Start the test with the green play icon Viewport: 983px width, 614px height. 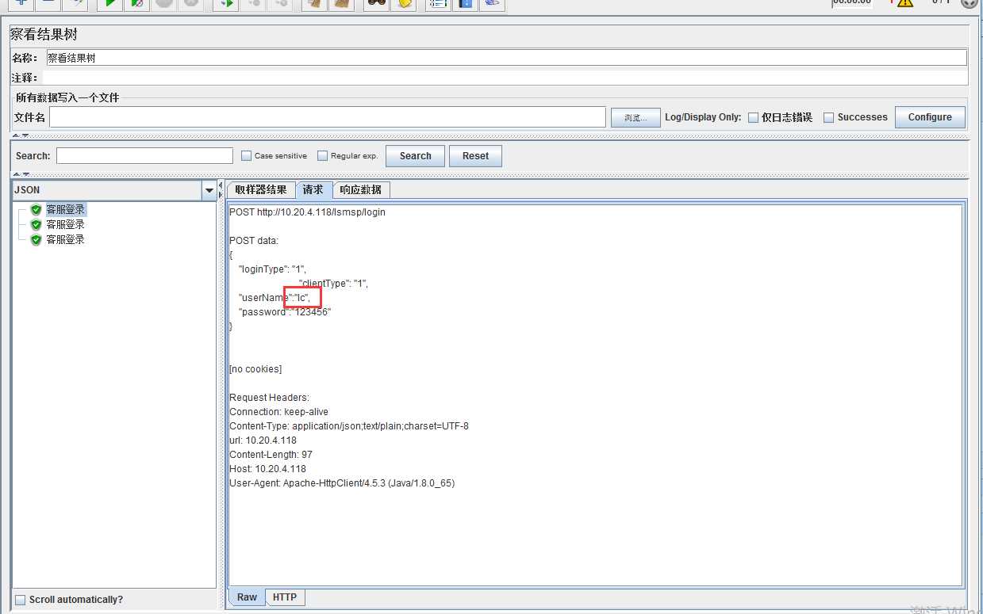click(109, 3)
